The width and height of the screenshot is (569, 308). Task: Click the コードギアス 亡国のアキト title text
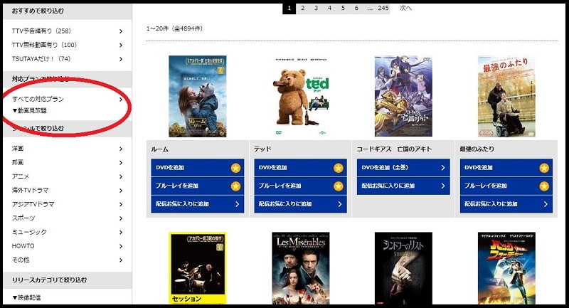(394, 149)
